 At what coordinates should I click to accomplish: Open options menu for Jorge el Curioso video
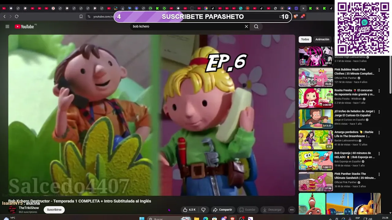[x=379, y=112]
